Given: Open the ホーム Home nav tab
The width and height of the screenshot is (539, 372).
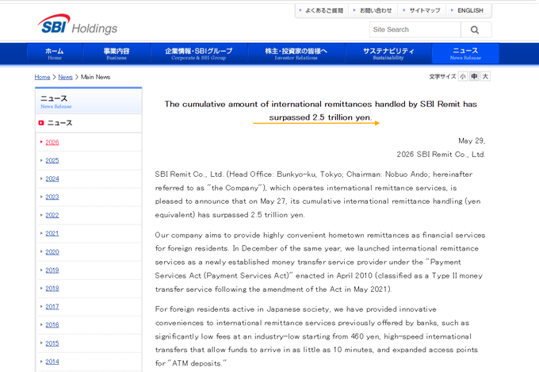Looking at the screenshot, I should [55, 54].
